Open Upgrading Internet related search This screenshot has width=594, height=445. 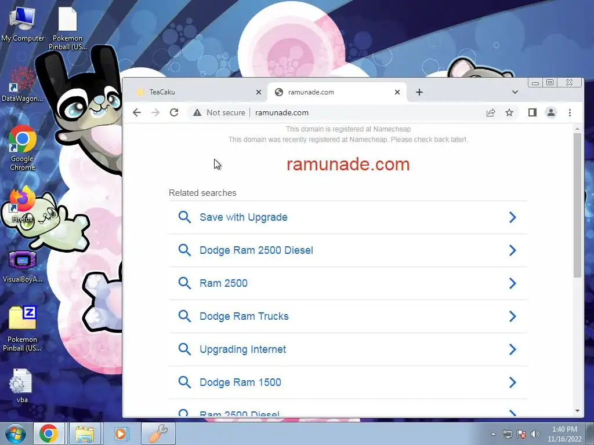tap(242, 349)
